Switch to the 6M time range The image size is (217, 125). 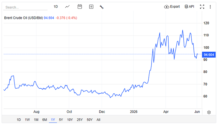[x=45, y=120]
